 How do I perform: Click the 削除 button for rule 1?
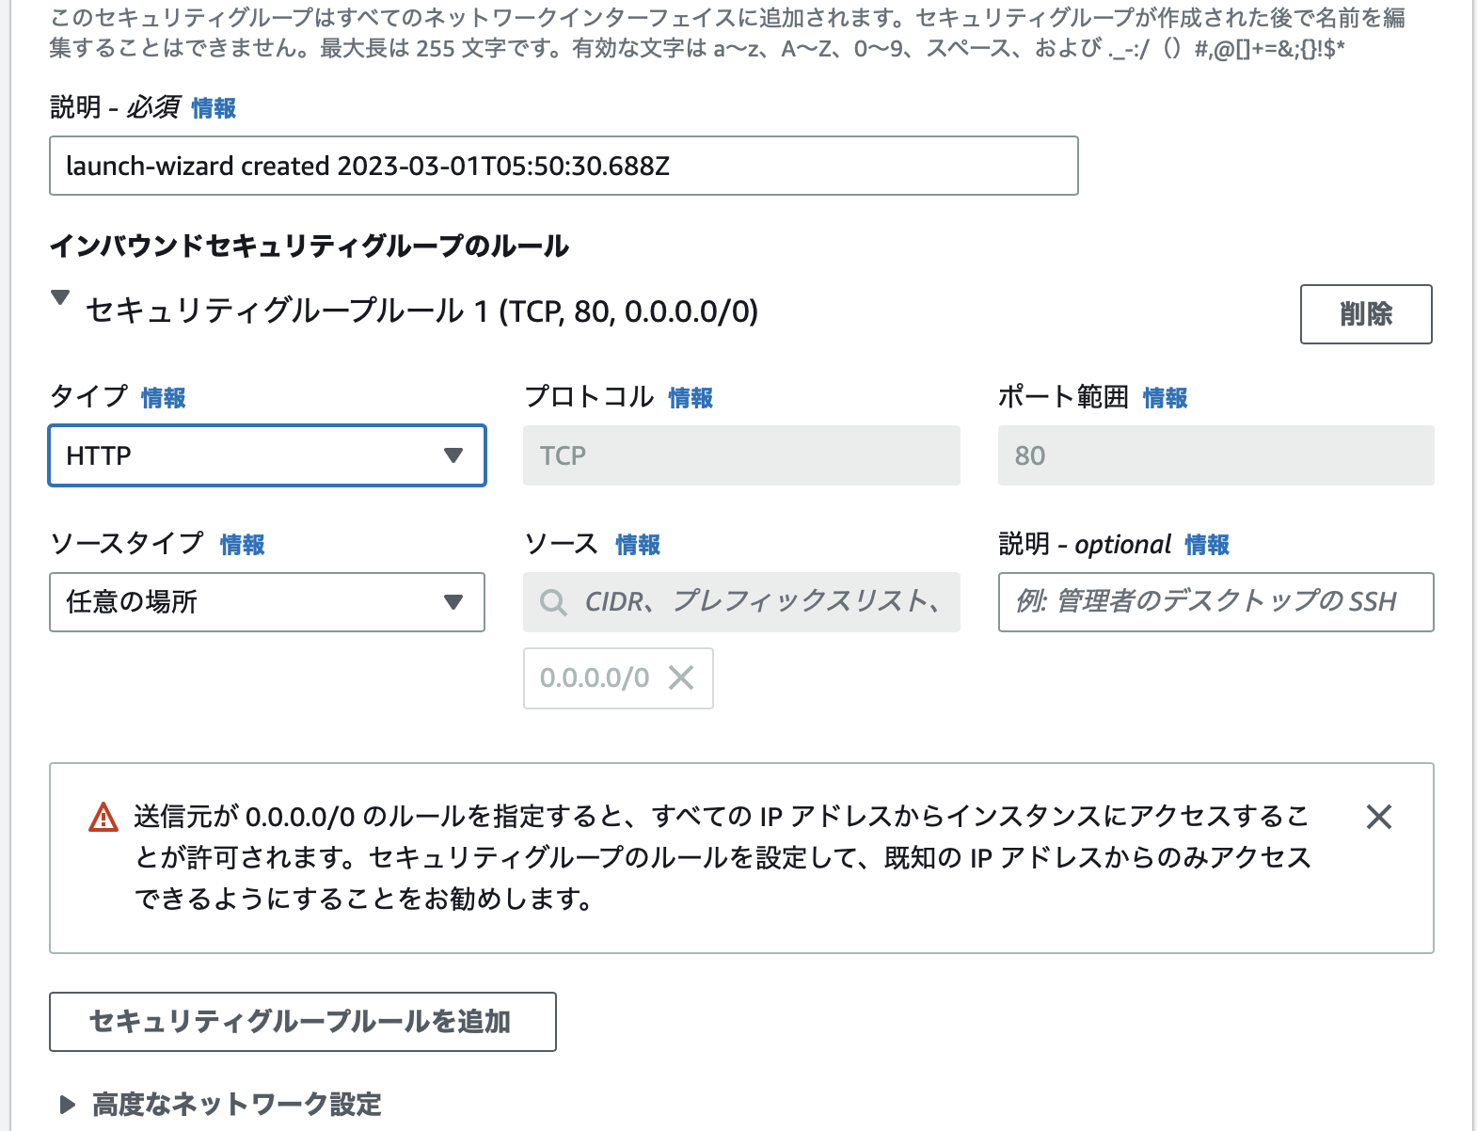(x=1366, y=315)
